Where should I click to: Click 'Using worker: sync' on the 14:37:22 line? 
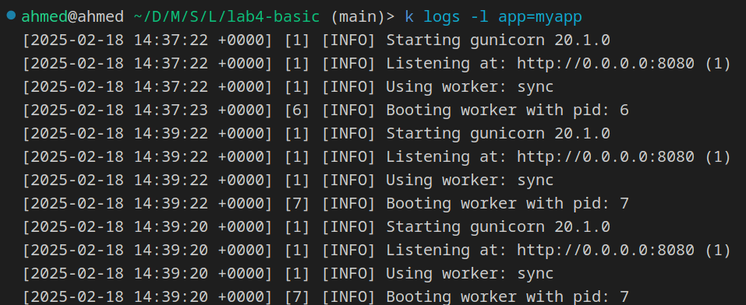click(x=469, y=87)
